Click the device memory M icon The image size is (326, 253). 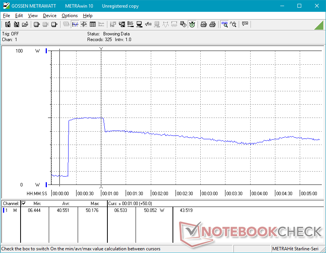[54, 24]
